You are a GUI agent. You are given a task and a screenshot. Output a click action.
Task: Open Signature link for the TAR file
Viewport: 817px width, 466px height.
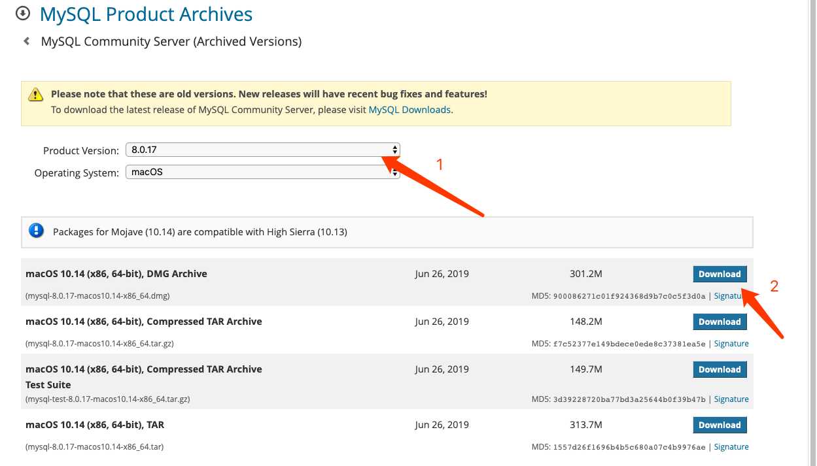point(731,447)
